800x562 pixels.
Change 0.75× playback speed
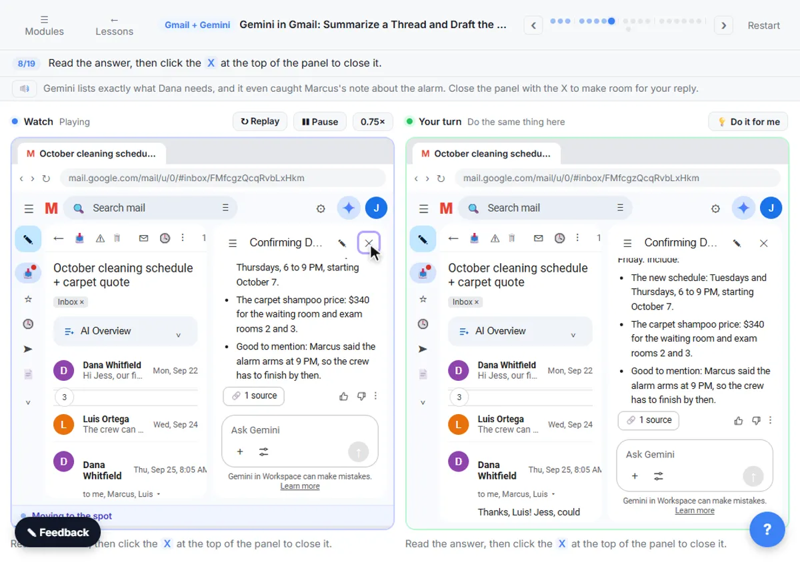click(373, 121)
